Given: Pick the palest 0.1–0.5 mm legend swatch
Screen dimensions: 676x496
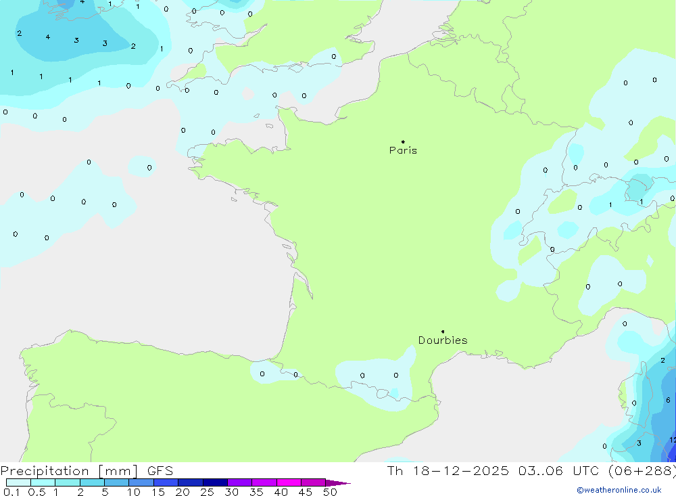Looking at the screenshot, I should coord(18,482).
